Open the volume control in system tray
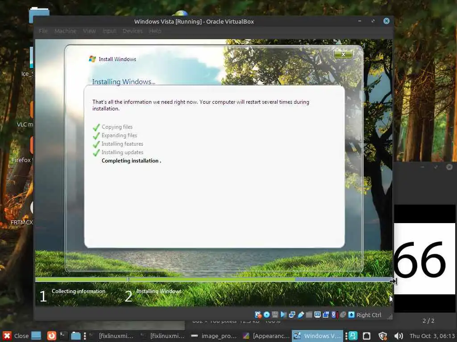Screen dimensions: 457x342 click(399, 336)
